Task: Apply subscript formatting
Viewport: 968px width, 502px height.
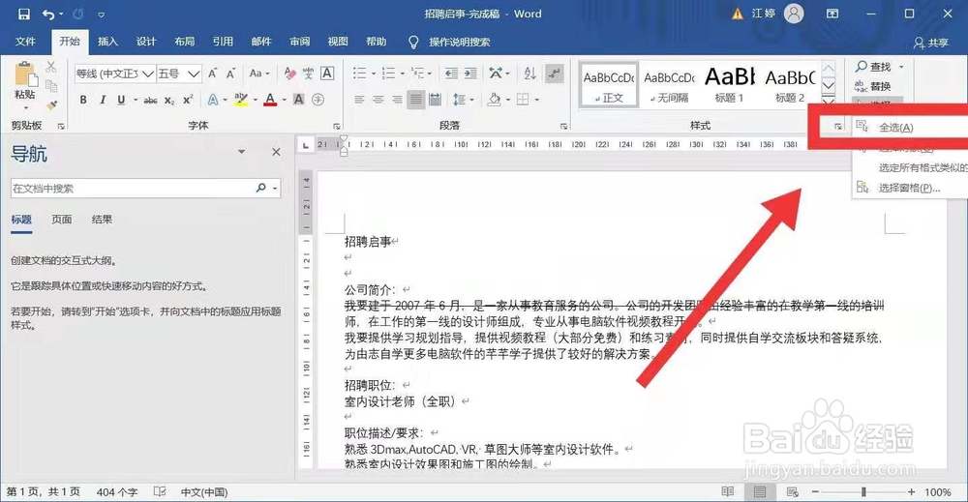Action: pyautogui.click(x=169, y=100)
